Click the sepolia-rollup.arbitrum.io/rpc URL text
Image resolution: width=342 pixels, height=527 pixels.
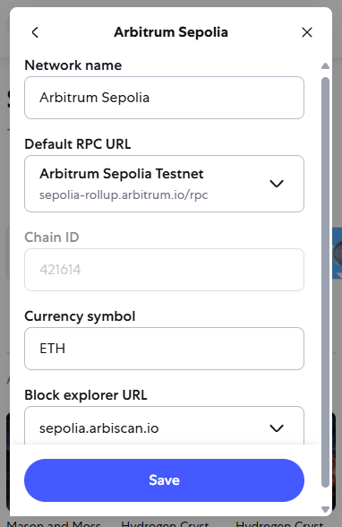(124, 194)
